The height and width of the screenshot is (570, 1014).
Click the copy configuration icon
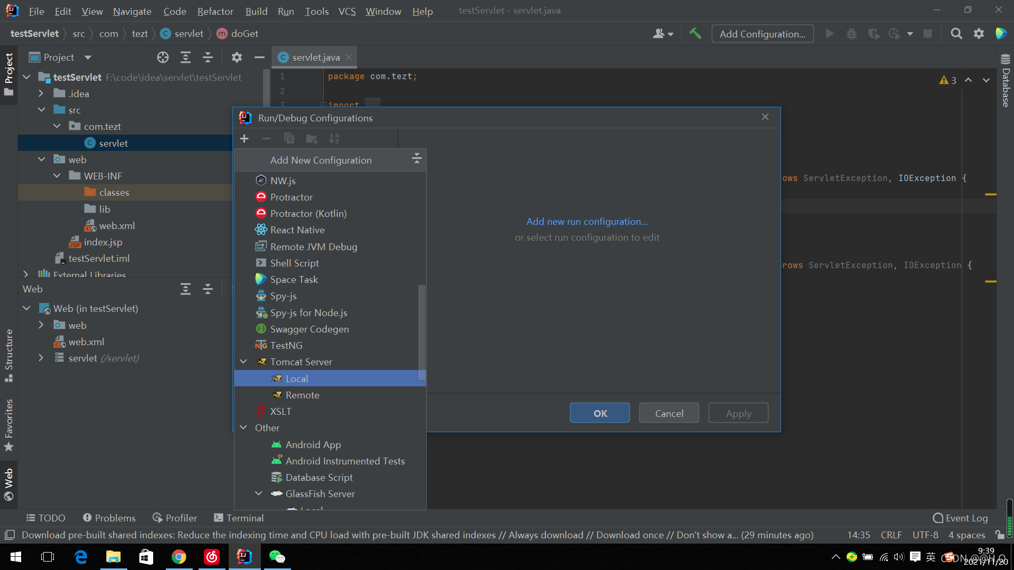[290, 138]
